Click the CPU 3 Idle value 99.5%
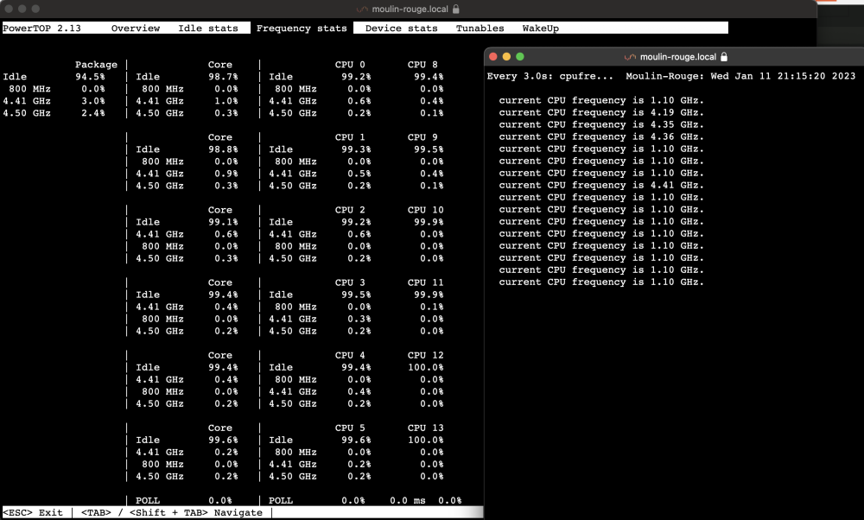Viewport: 864px width, 520px height. tap(356, 295)
